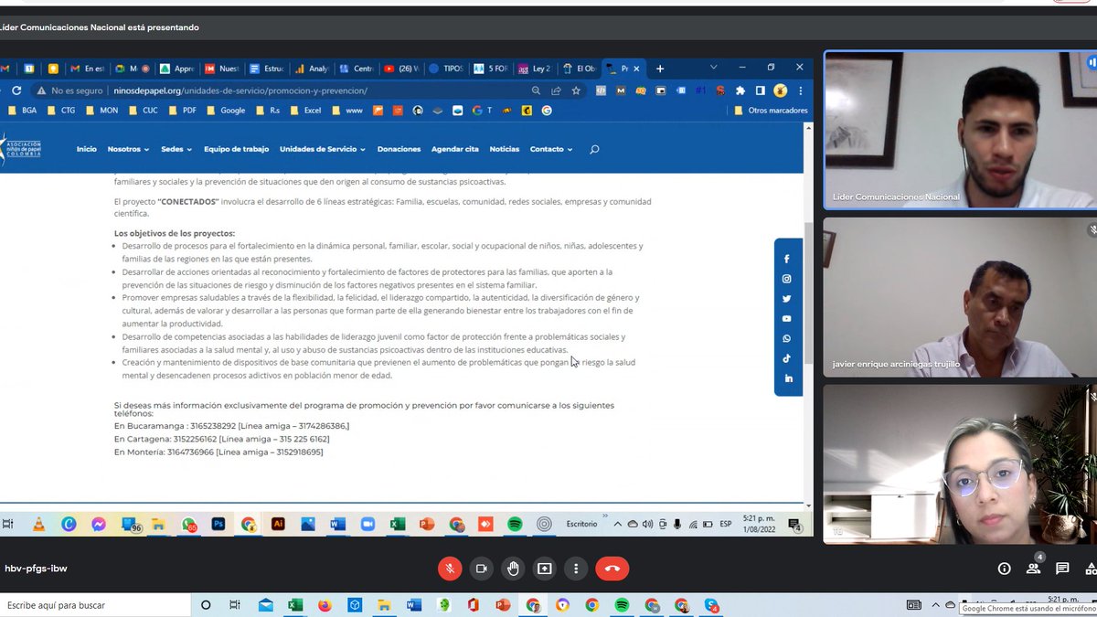
Task: Turn on the camera in Meet
Action: (x=481, y=569)
